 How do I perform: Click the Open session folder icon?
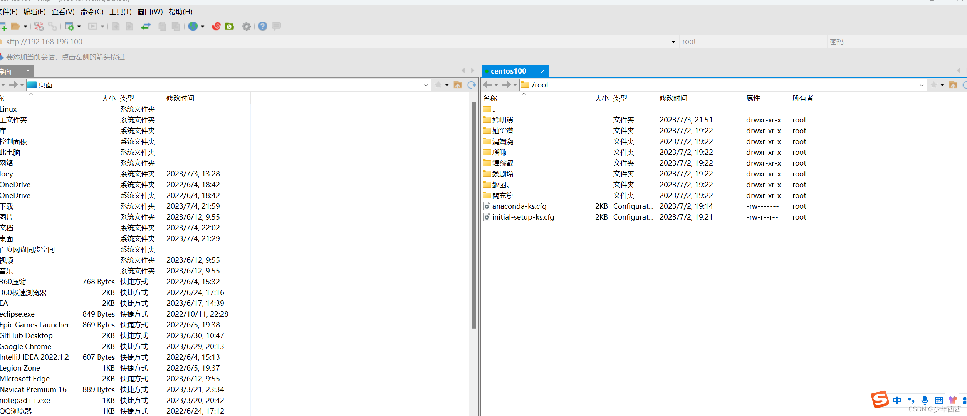[x=16, y=26]
